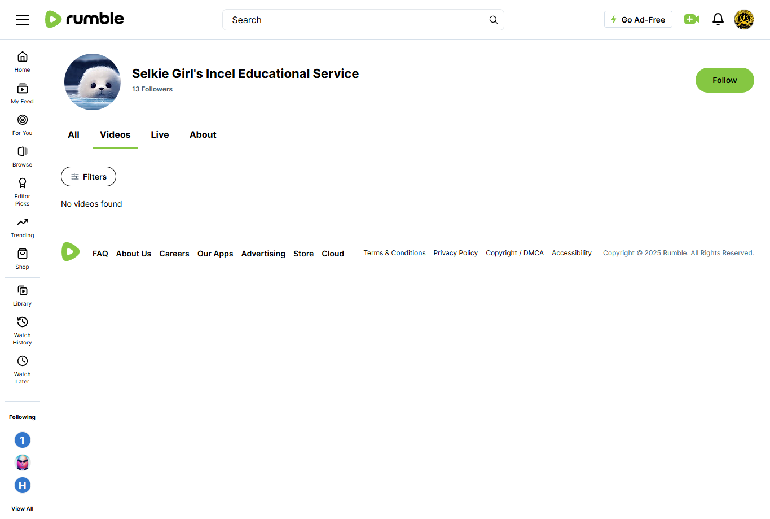The width and height of the screenshot is (770, 519).
Task: Click in the Search input field
Action: (x=355, y=20)
